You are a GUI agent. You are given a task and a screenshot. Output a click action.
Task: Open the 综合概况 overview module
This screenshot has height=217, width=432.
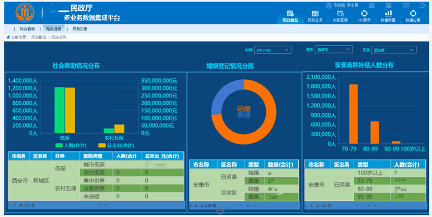click(290, 15)
